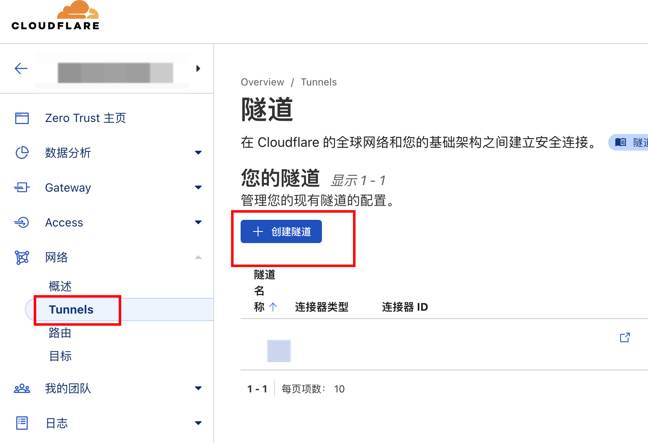The image size is (648, 443).
Task: Click the Access arrow-circle icon
Action: 22,222
